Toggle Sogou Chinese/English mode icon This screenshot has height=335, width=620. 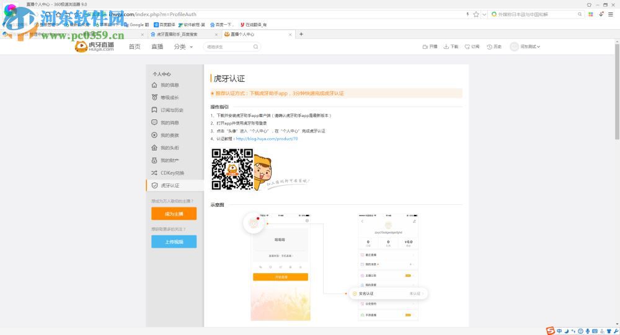pos(559,331)
